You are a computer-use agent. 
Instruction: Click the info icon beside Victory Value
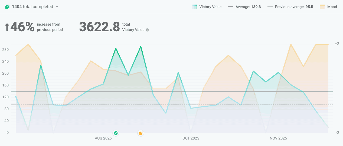coord(147,30)
